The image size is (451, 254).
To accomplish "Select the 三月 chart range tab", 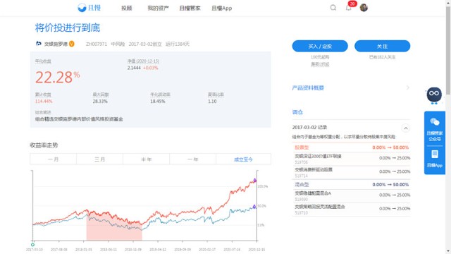I will [100, 159].
